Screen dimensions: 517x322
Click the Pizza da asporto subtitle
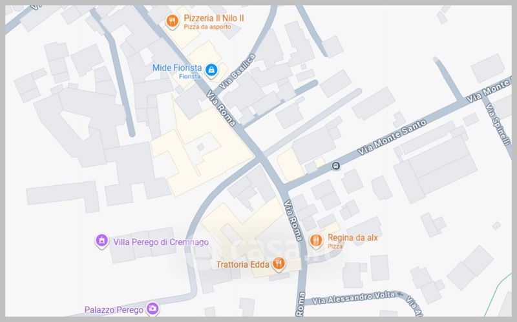pos(207,27)
